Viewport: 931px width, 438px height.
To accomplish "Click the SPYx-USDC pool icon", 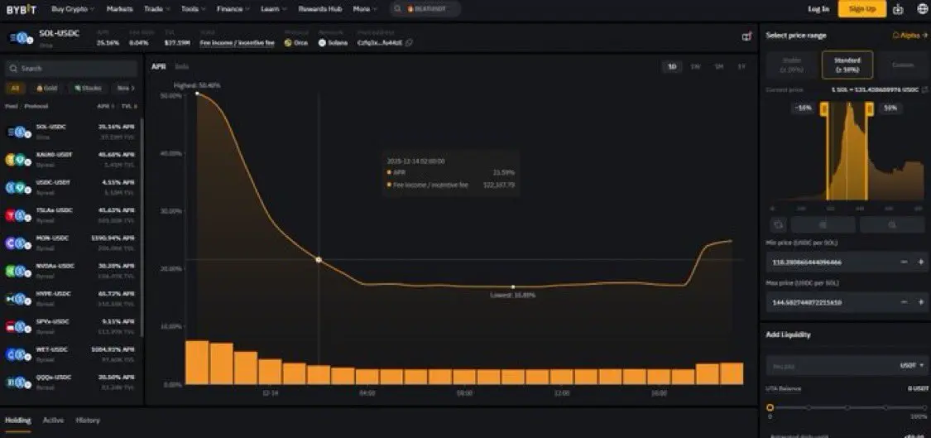I will 18,326.
